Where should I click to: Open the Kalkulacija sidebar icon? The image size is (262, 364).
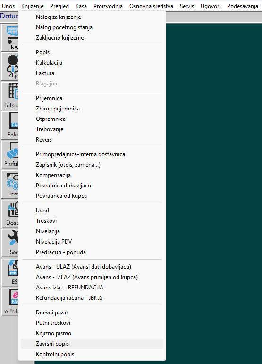[10, 96]
